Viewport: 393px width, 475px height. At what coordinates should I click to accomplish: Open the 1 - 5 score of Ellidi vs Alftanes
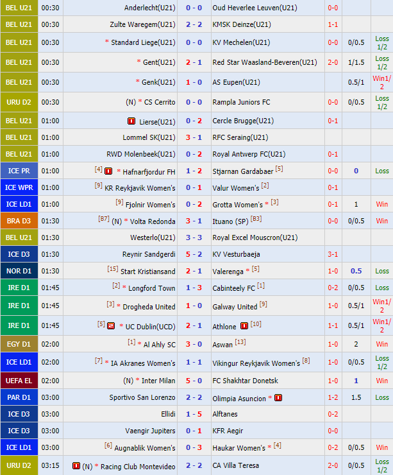(194, 414)
